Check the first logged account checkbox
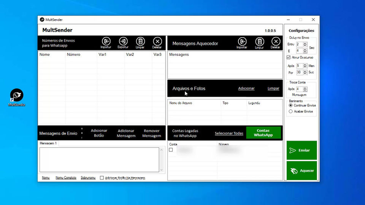 pos(171,150)
